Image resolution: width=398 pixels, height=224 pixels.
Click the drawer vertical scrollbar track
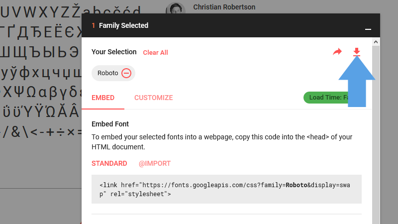tap(376, 134)
